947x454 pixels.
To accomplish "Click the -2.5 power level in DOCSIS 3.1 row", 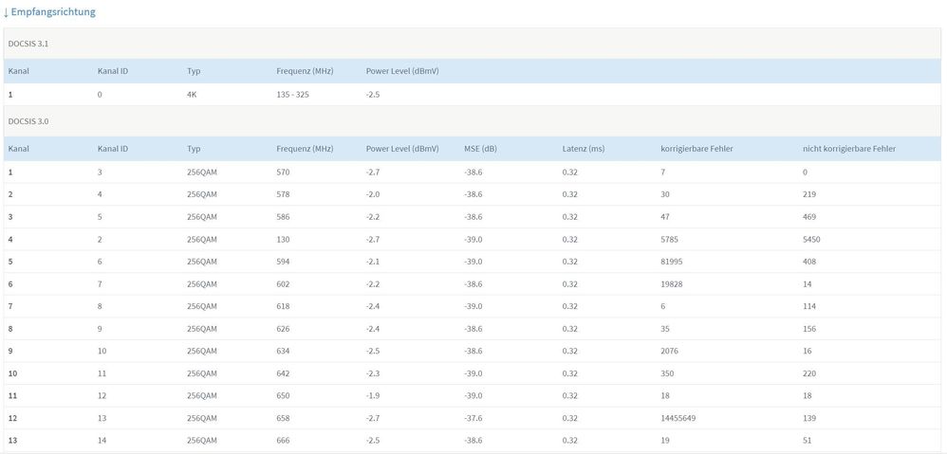I will coord(373,95).
